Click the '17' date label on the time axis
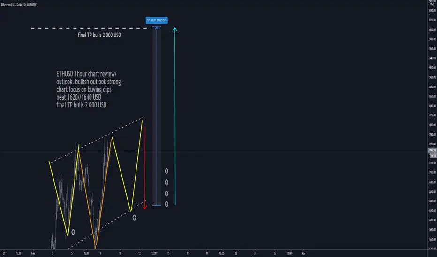Screen dimensions: 437x257 [x=188, y=253]
